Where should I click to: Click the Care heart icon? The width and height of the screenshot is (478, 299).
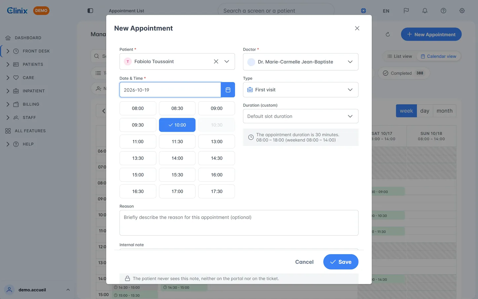16,78
